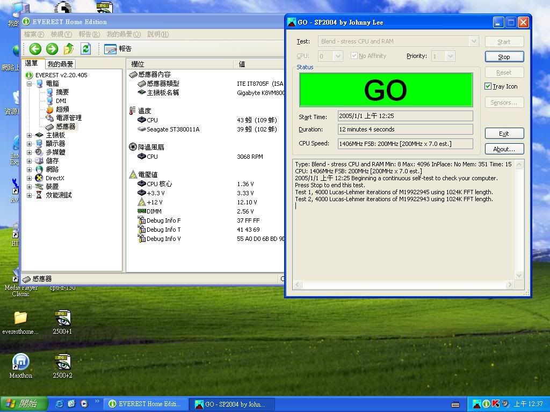550x412 pixels.
Task: Click the Refresh icon in EVEREST toolbar
Action: tap(85, 49)
